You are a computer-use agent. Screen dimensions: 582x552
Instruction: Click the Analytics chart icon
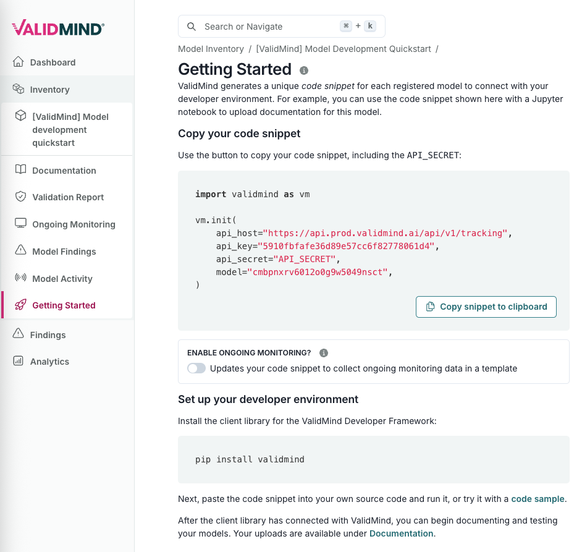[x=18, y=361]
